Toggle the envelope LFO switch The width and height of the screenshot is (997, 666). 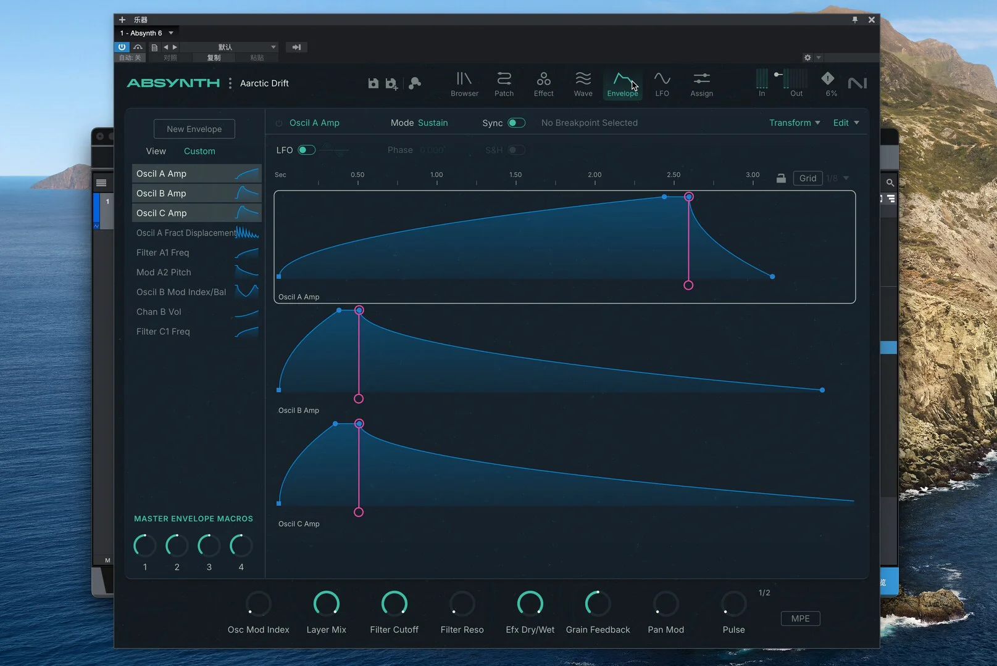pos(306,150)
